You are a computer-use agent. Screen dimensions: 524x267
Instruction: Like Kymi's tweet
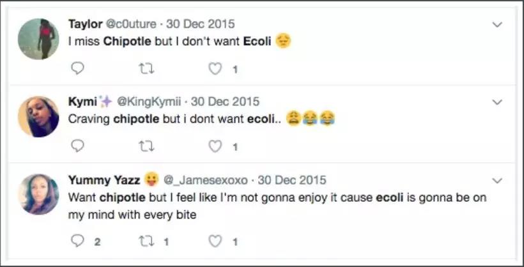coord(215,146)
